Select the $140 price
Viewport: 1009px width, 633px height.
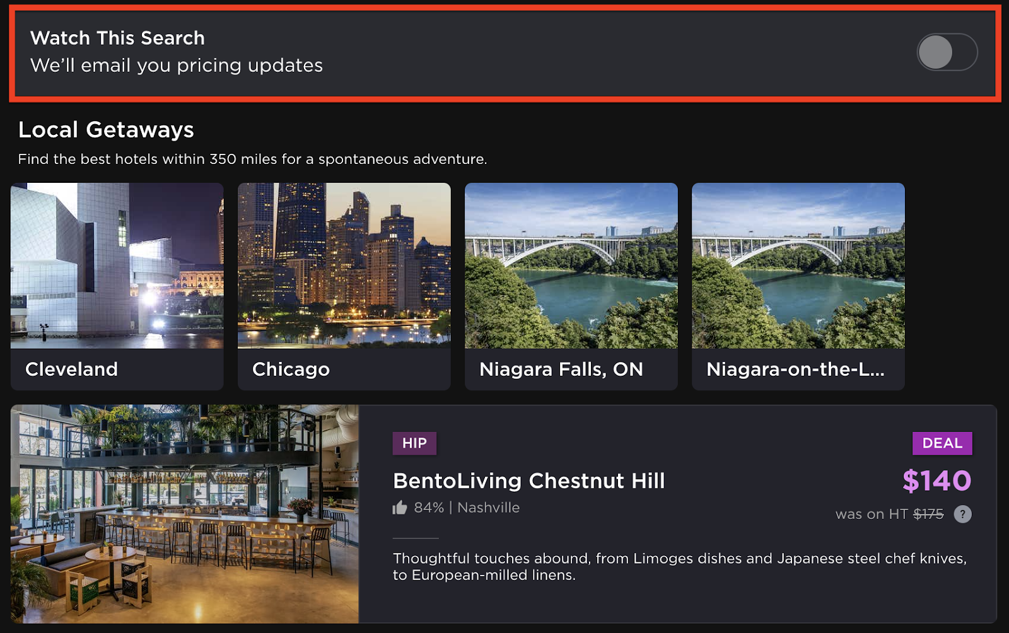(936, 481)
